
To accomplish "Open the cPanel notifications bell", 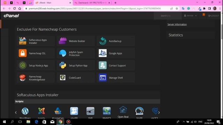I will point(203,15).
